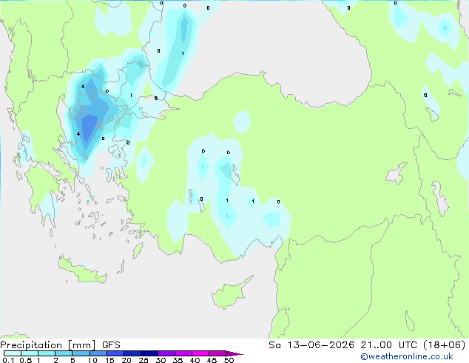Click the legend value label '10'

pos(92,360)
